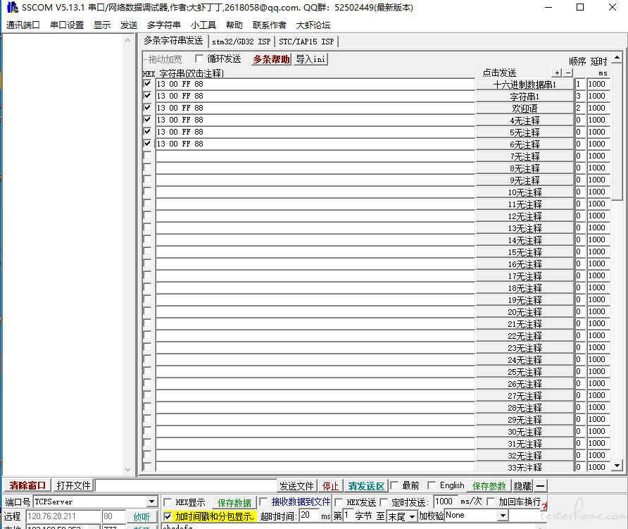Open the 多字符串 menu
The height and width of the screenshot is (529, 628).
(x=164, y=25)
